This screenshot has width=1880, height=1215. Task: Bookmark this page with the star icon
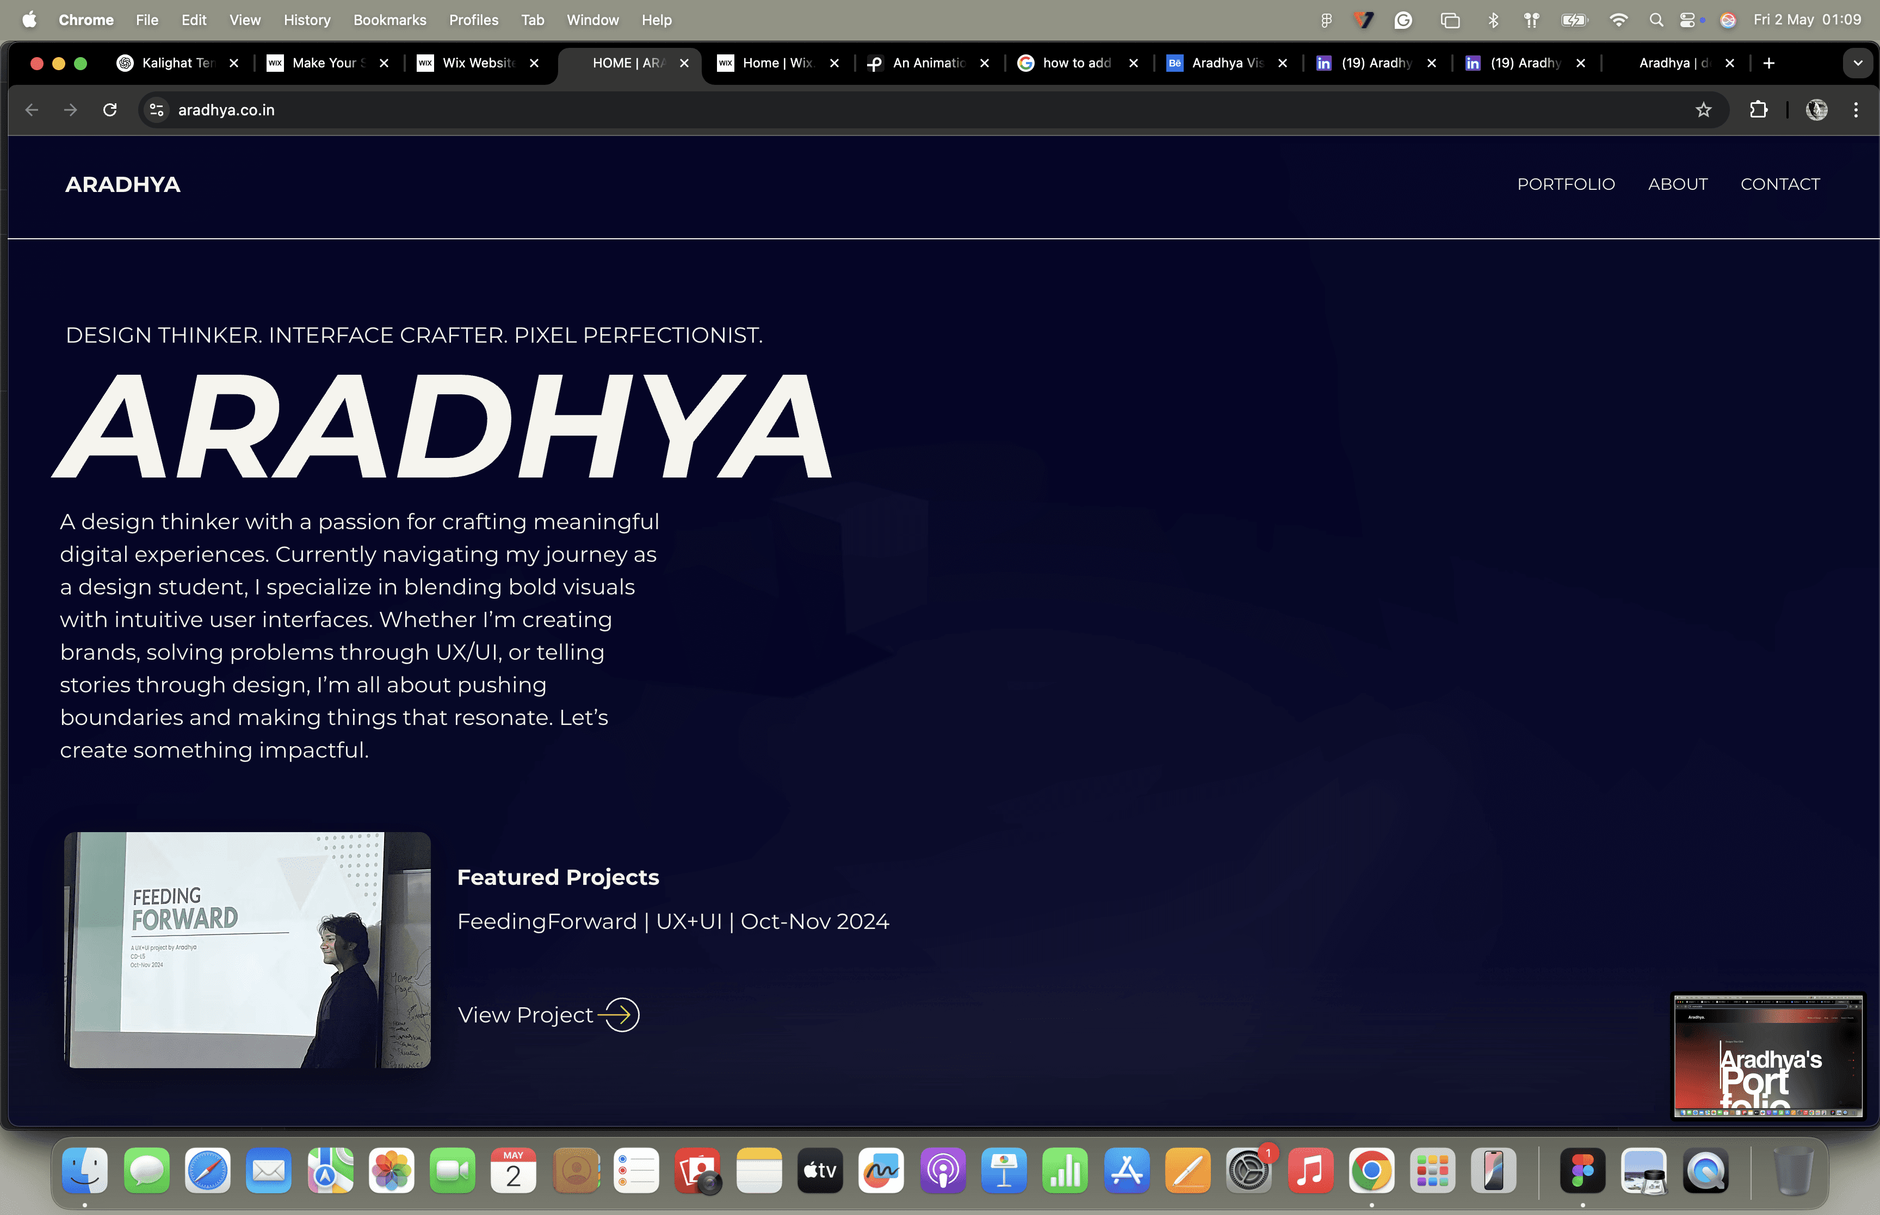tap(1703, 110)
